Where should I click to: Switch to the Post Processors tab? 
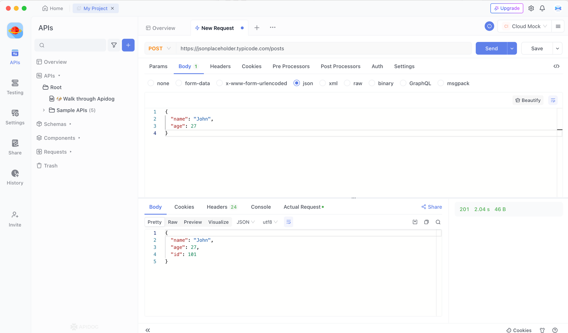tap(341, 66)
